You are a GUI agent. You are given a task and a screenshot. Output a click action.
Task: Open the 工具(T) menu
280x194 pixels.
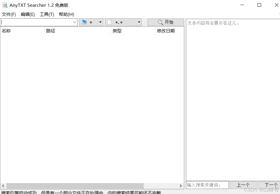[47, 14]
